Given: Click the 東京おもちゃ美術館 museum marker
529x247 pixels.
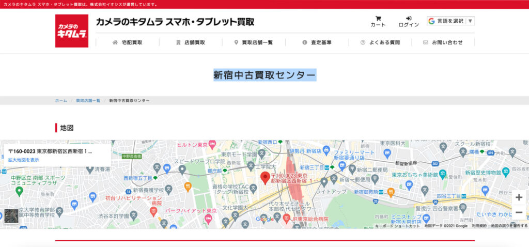Looking at the screenshot, I should [443, 175].
